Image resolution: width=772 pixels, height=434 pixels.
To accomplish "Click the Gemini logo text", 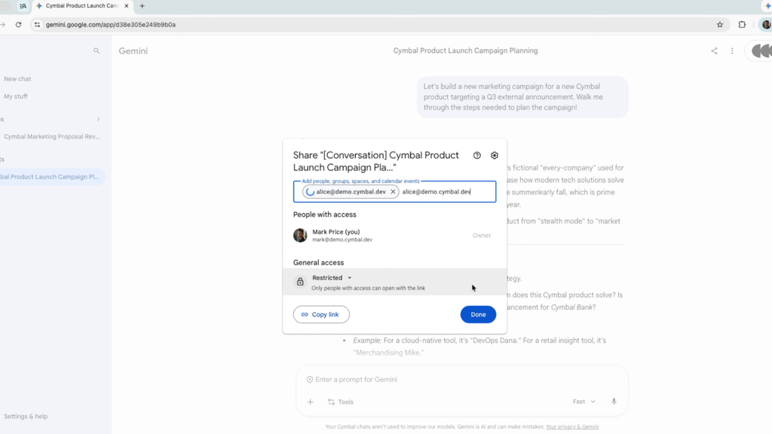I will coord(133,50).
